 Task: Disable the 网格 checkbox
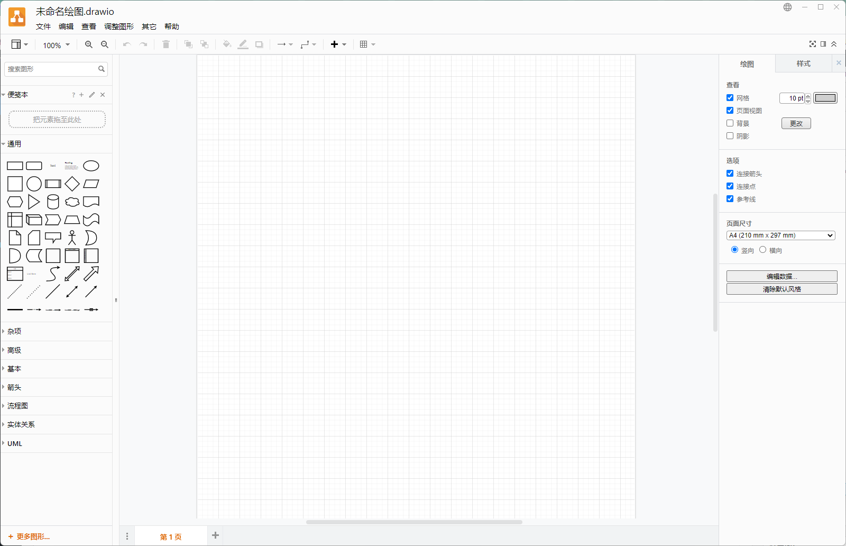730,97
